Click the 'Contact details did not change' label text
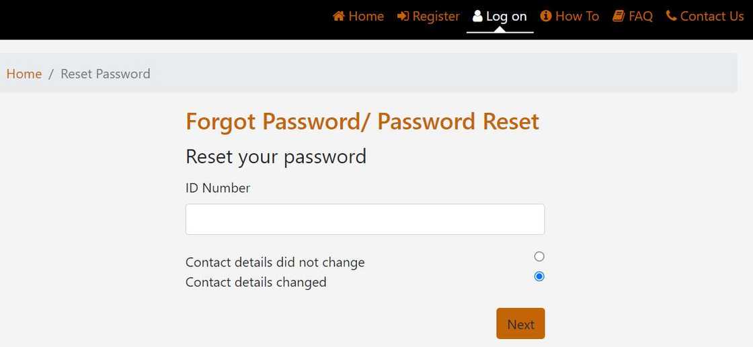Screen dimensions: 753x347 [275, 262]
